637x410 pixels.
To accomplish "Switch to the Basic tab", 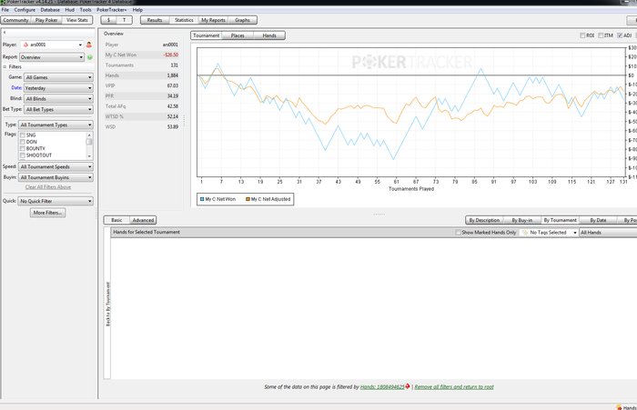I will click(116, 220).
